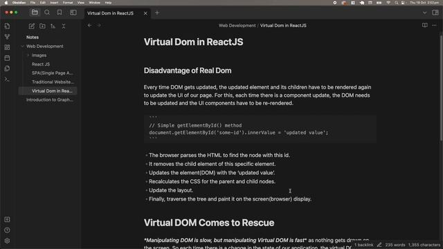Click the 1 backlink status item
The width and height of the screenshot is (443, 249).
[x=364, y=245]
